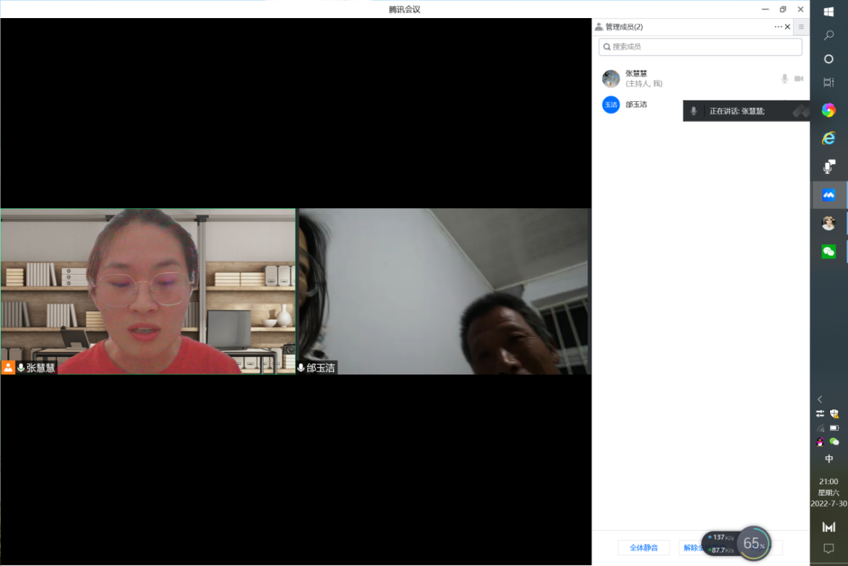The height and width of the screenshot is (566, 848).
Task: Click the orange host icon on 张慧慧's video
Action: (8, 367)
